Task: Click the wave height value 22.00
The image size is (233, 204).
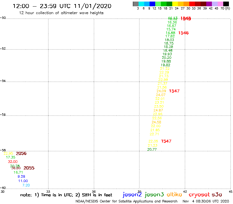Action: 156,126
